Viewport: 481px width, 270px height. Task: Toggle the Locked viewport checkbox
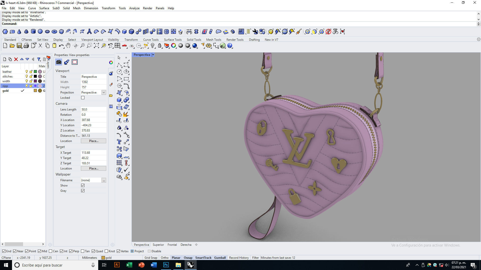[x=83, y=98]
